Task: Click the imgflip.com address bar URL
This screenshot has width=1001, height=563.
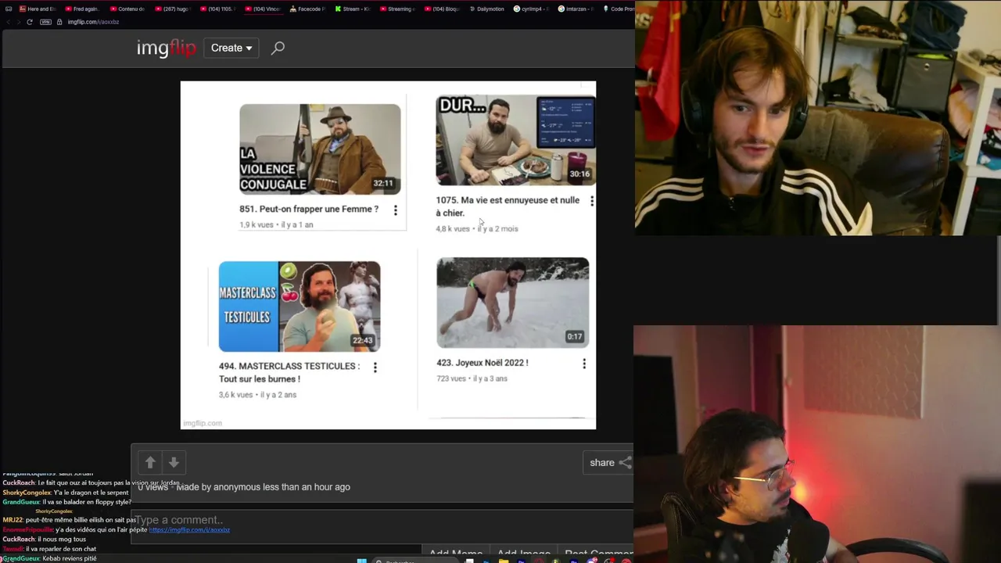Action: (x=93, y=22)
